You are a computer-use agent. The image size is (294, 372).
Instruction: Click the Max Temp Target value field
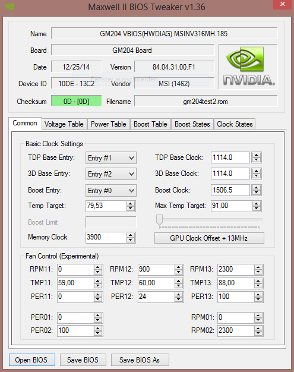tap(232, 206)
